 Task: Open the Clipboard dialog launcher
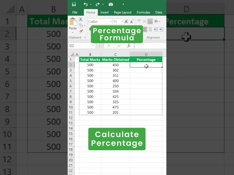pos(85,38)
